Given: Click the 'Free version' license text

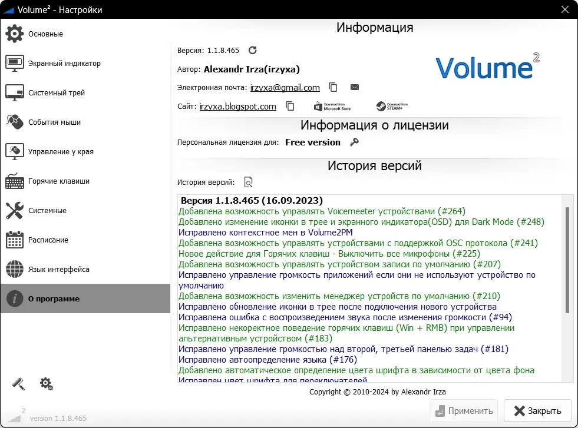Looking at the screenshot, I should click(x=313, y=142).
